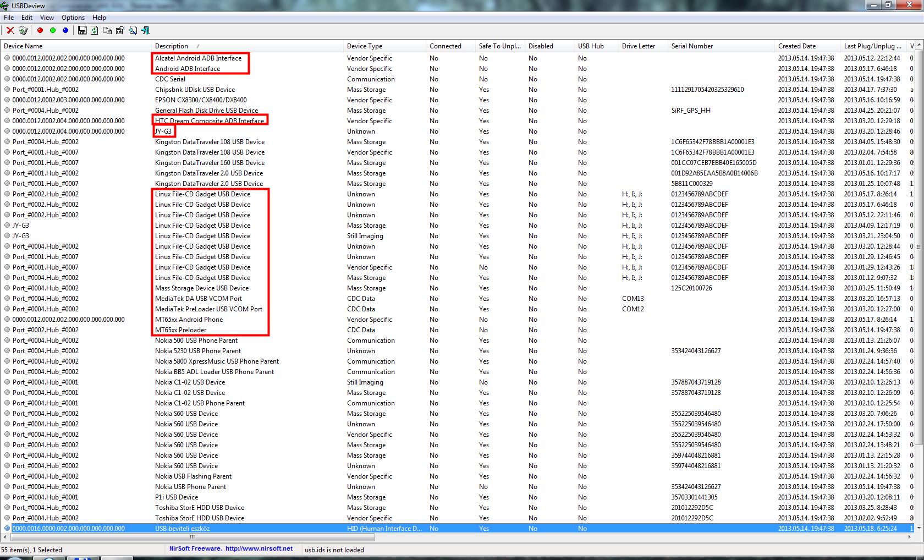Click the copy selected items icon

pyautogui.click(x=107, y=31)
